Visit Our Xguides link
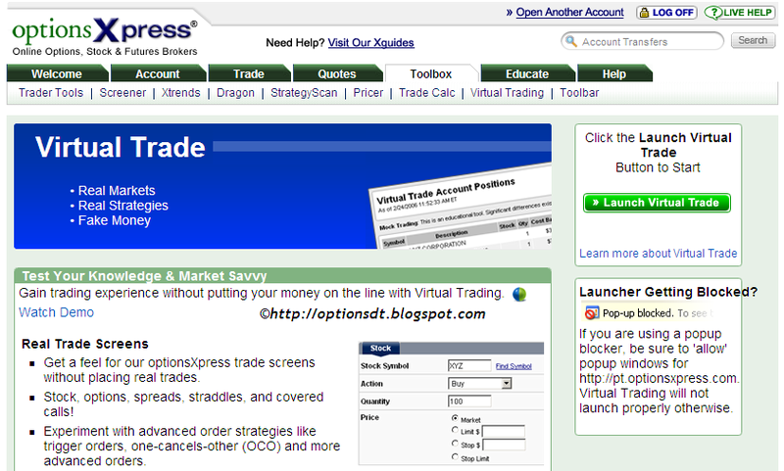 click(371, 43)
